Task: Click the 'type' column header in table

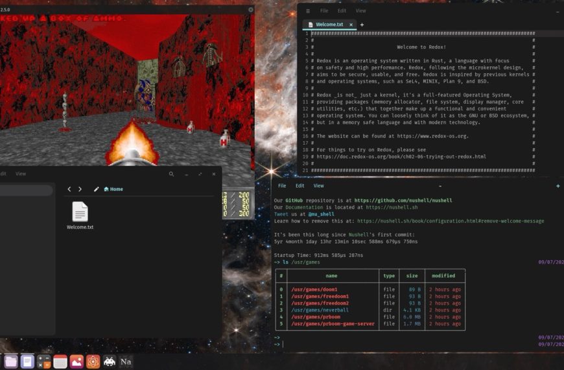Action: click(x=389, y=276)
